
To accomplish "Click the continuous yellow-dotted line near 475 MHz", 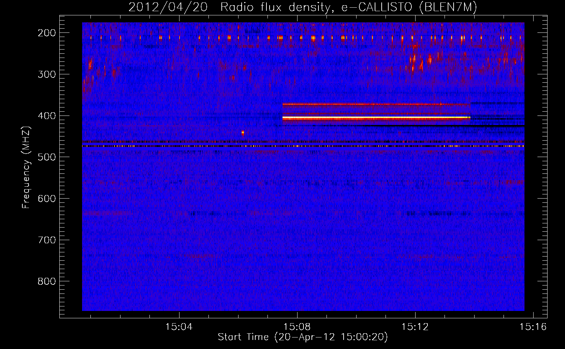I will pos(303,146).
